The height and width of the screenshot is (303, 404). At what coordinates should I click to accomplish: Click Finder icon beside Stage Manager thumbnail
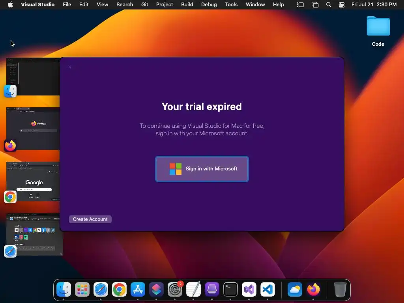point(10,91)
